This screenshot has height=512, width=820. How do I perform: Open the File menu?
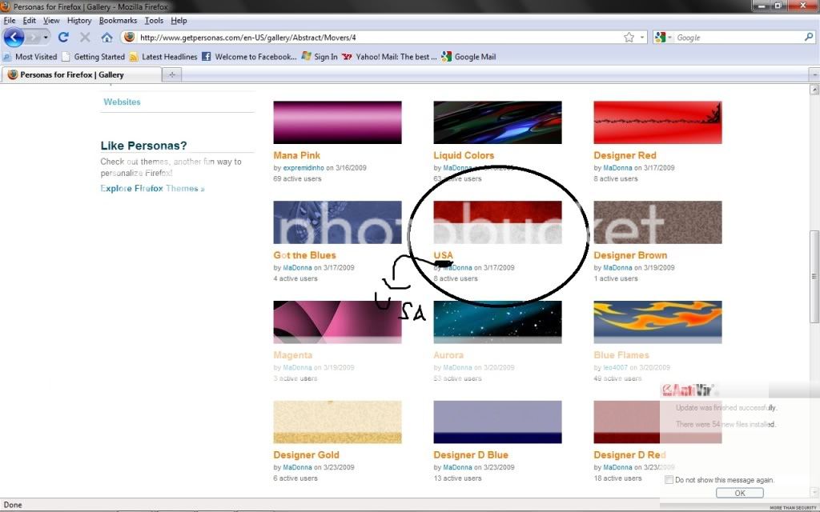10,20
